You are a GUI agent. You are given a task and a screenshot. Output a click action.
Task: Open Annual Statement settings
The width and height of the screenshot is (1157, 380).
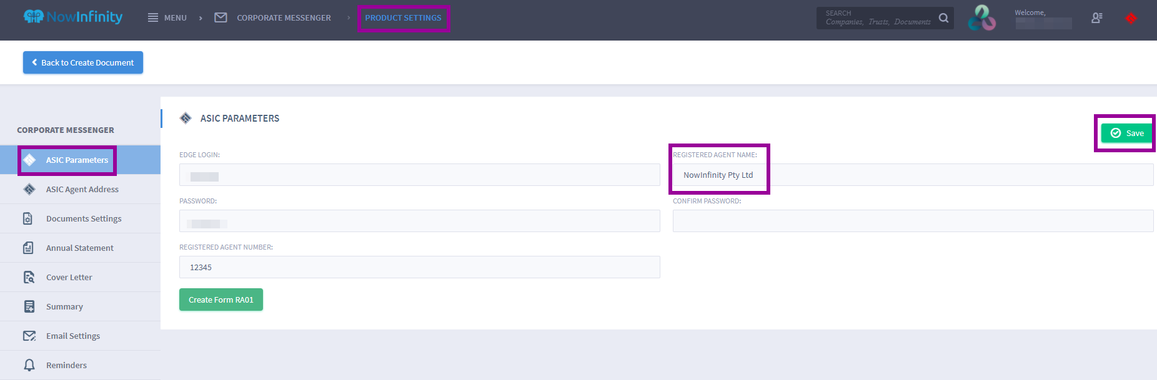[x=80, y=248]
